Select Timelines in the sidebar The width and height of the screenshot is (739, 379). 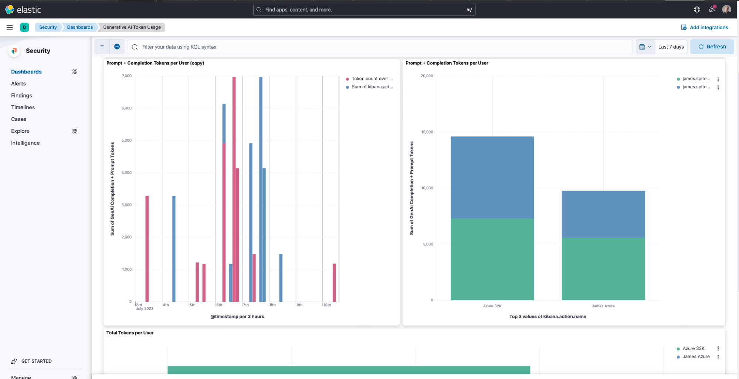23,107
